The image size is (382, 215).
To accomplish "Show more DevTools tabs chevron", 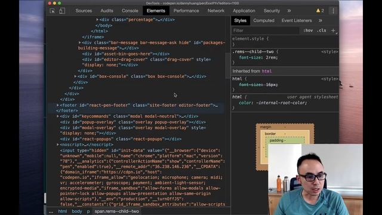I will click(x=289, y=11).
